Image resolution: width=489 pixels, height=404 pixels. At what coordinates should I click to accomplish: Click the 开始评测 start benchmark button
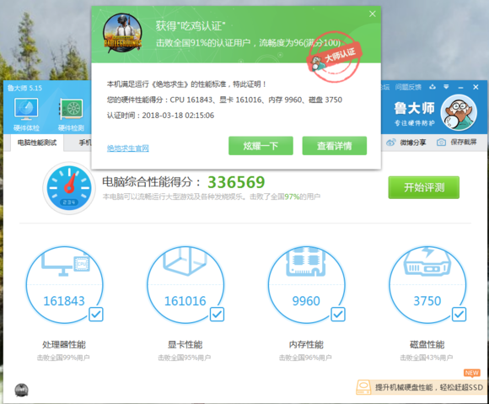click(x=424, y=187)
